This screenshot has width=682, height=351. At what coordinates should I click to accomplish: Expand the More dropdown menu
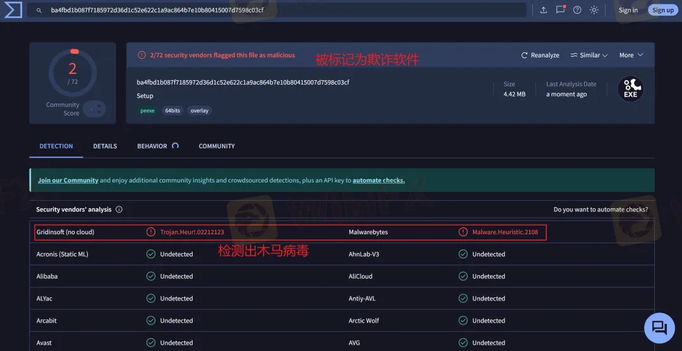click(631, 56)
